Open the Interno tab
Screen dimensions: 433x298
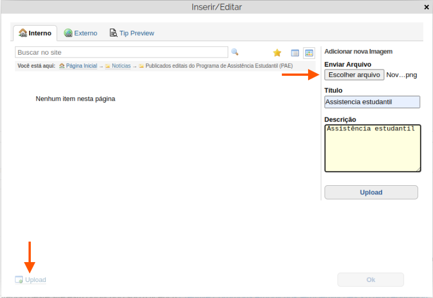(x=35, y=33)
